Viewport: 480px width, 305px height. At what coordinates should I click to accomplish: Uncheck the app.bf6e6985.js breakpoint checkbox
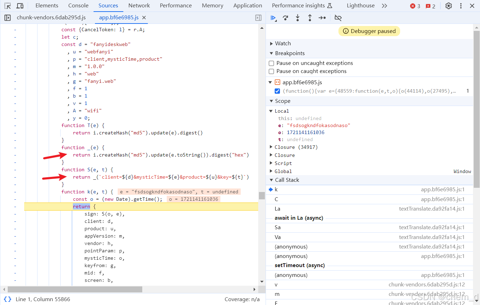(277, 91)
